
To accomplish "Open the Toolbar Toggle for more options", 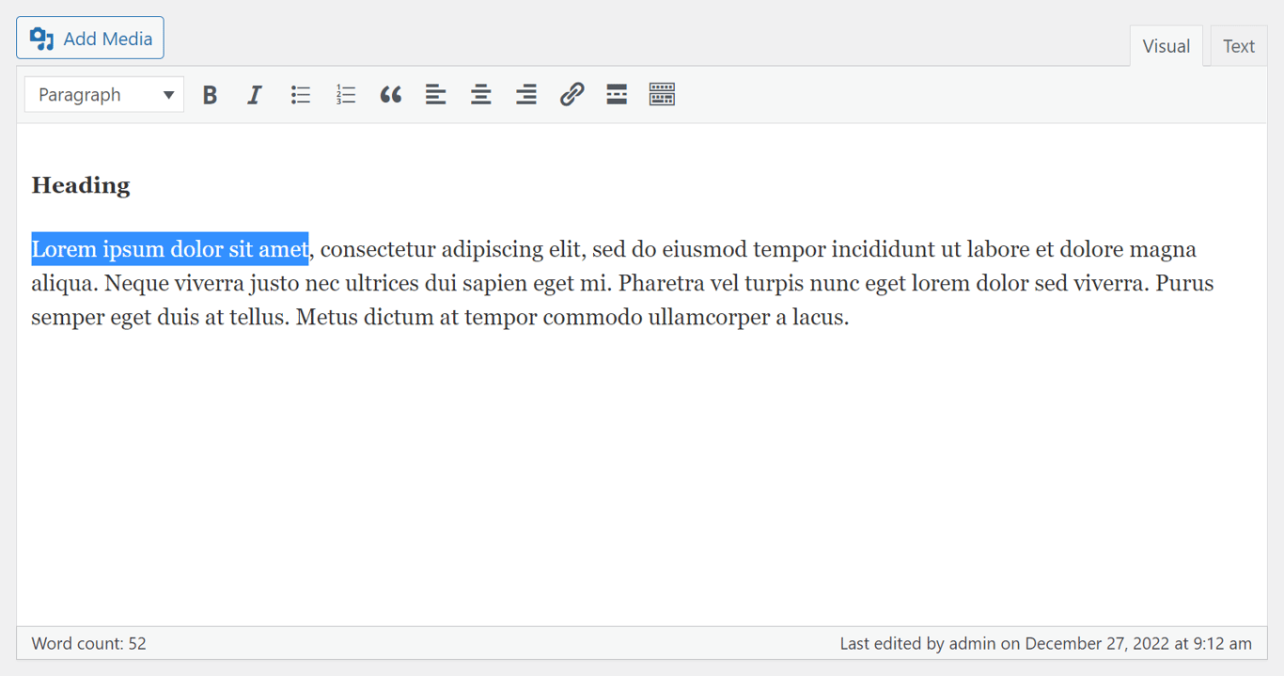I will click(x=662, y=94).
